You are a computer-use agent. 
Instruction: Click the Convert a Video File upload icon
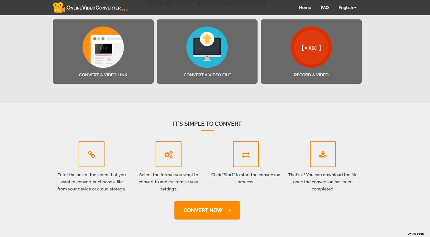[207, 47]
